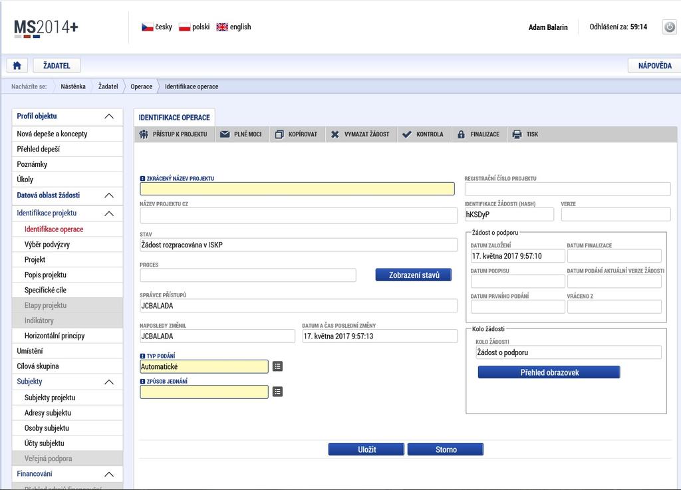
Task: Open Úkoly in sidebar
Action: tap(67, 180)
